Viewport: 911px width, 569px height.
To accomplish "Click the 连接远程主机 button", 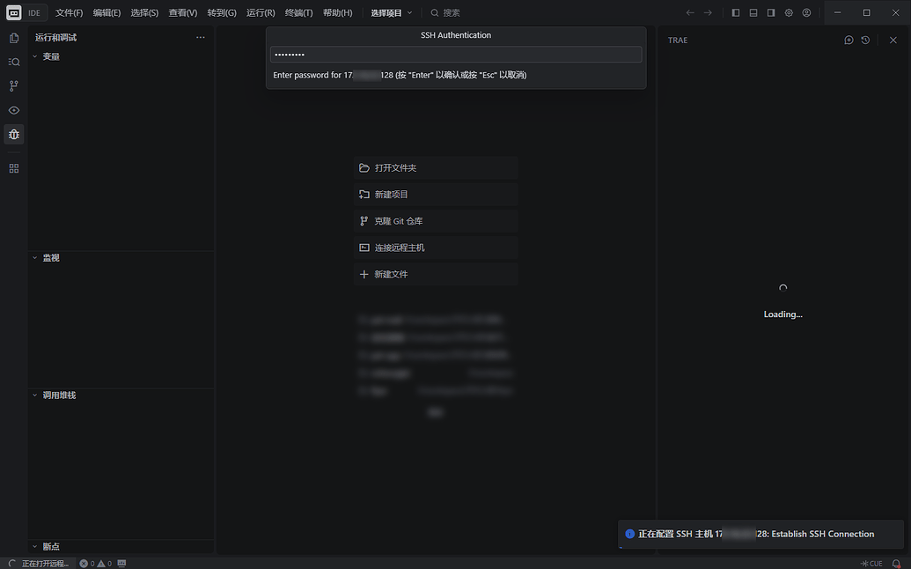I will point(436,248).
